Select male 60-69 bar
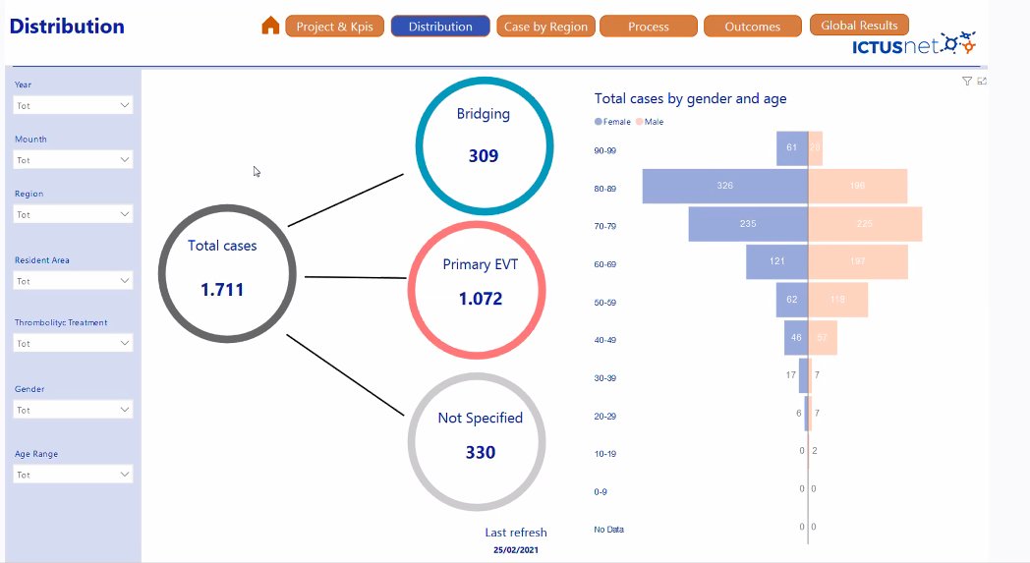Viewport: 1030px width, 563px height. point(859,261)
